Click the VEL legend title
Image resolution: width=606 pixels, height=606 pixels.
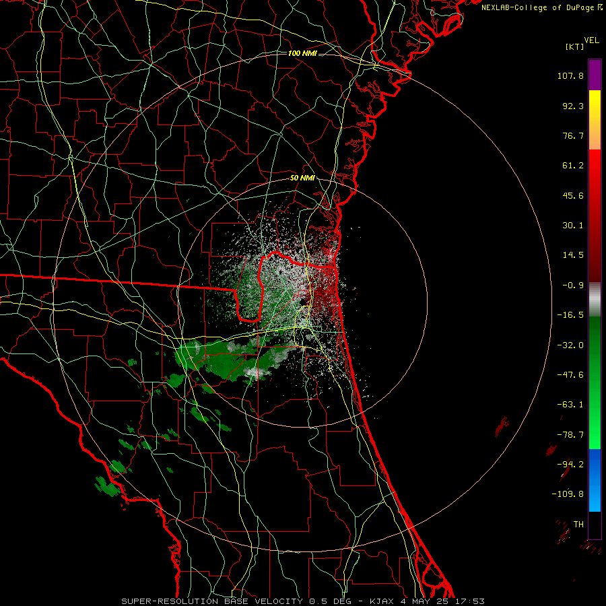(x=591, y=40)
